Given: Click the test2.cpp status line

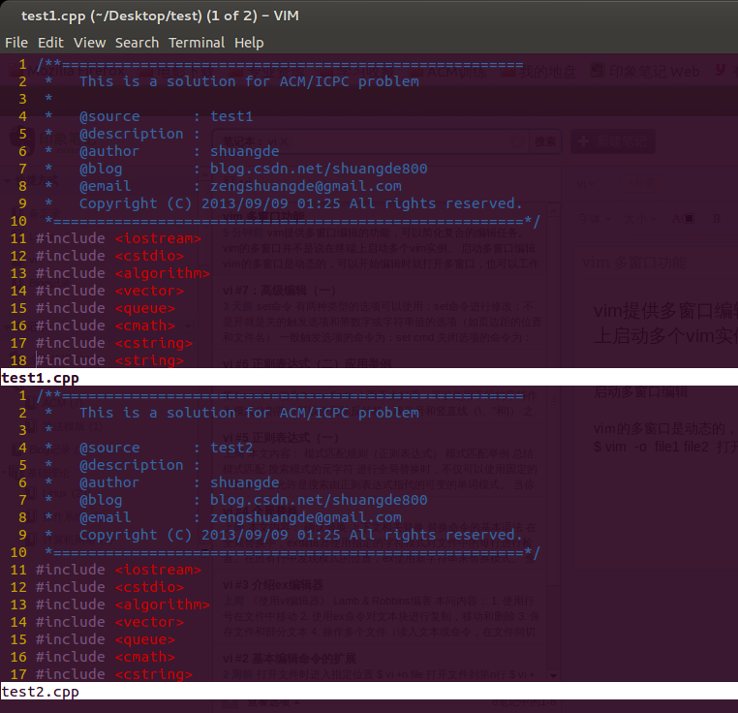Looking at the screenshot, I should (369, 691).
